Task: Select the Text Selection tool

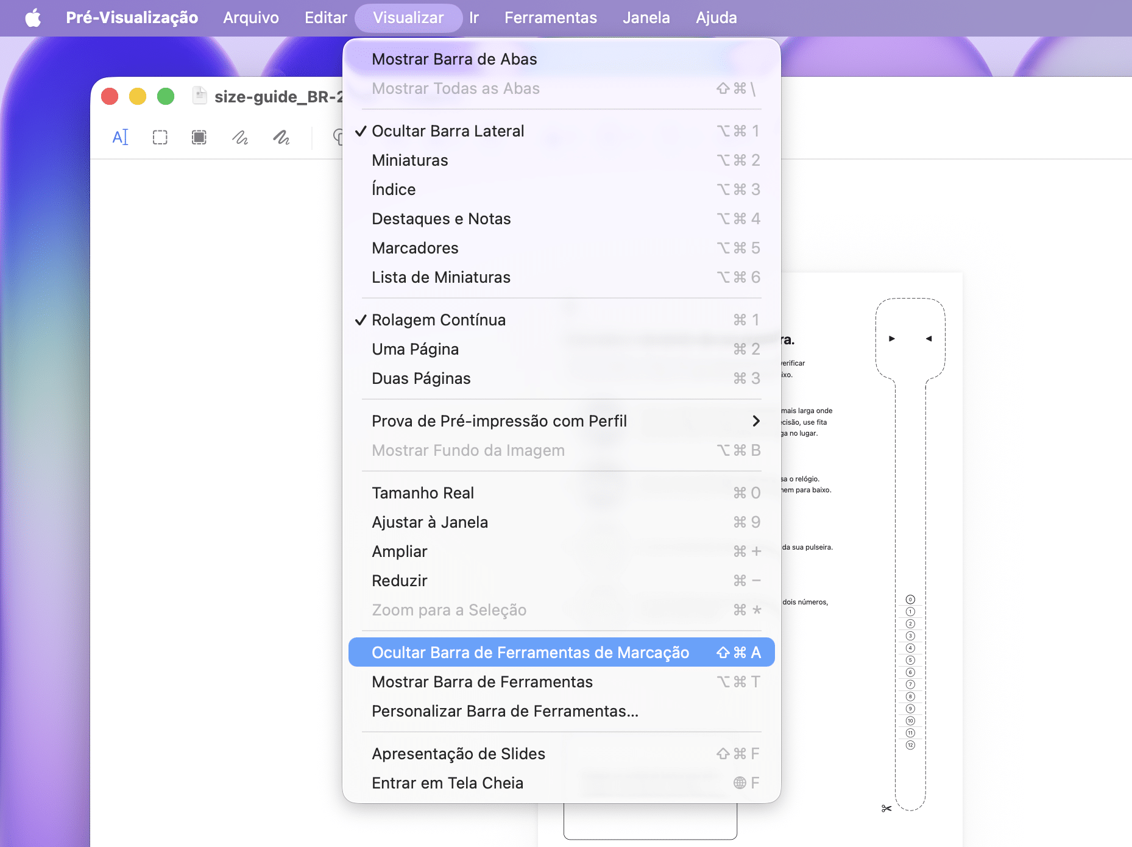Action: coord(121,137)
